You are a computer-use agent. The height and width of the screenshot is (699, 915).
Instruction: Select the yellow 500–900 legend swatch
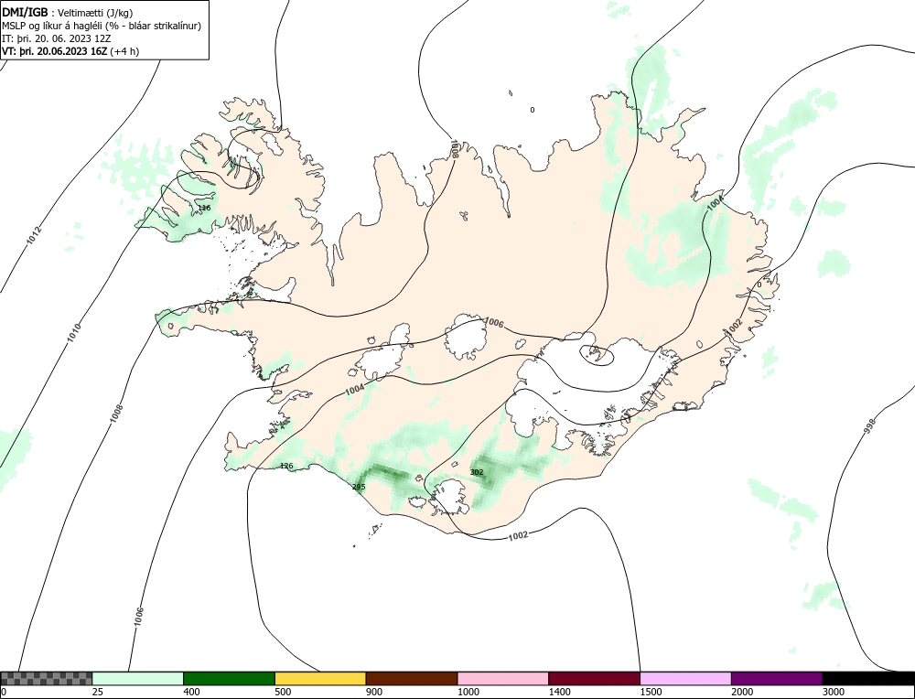pyautogui.click(x=320, y=679)
